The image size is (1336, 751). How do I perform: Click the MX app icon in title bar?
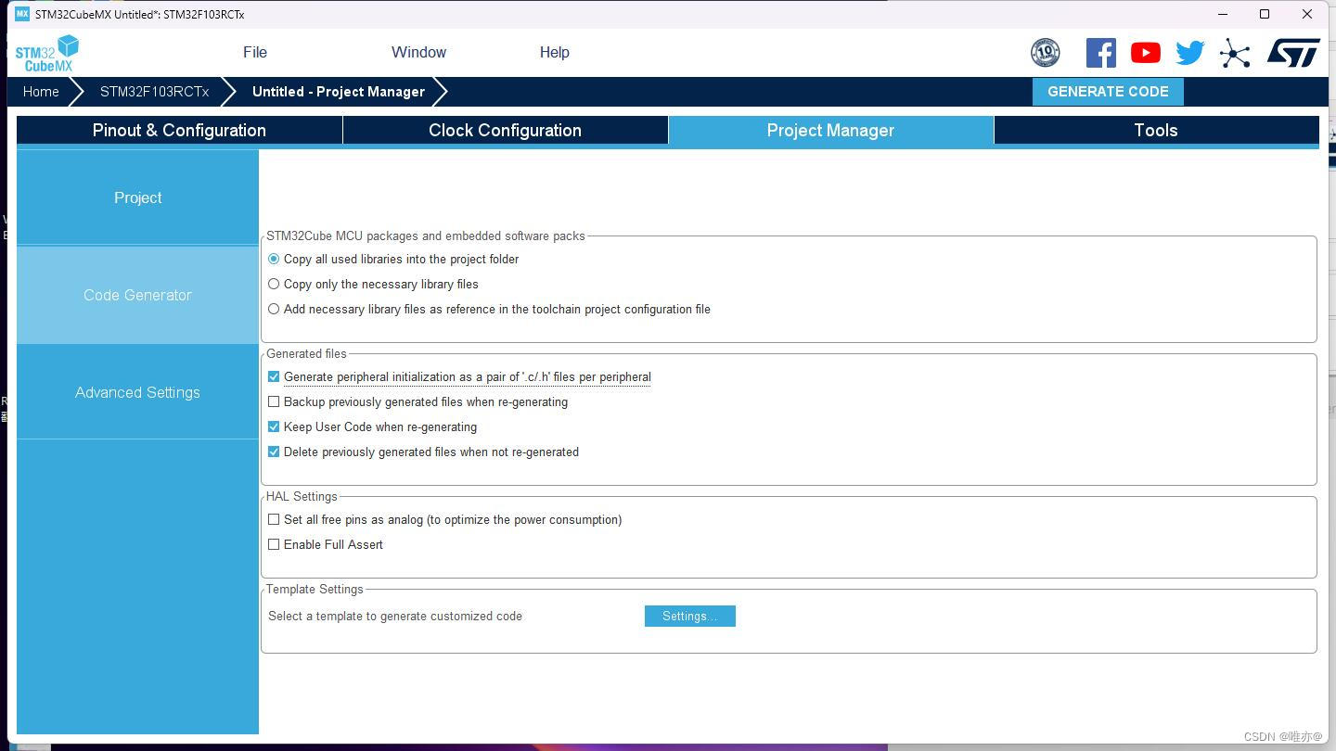[x=22, y=14]
